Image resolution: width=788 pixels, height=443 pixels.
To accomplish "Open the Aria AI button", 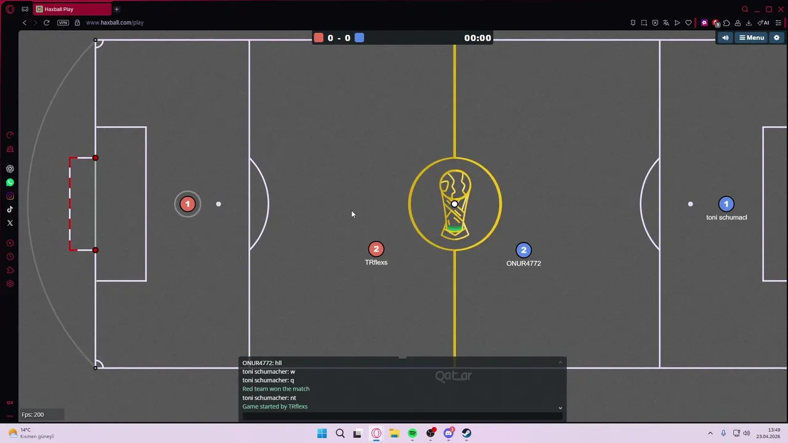I will (x=763, y=23).
